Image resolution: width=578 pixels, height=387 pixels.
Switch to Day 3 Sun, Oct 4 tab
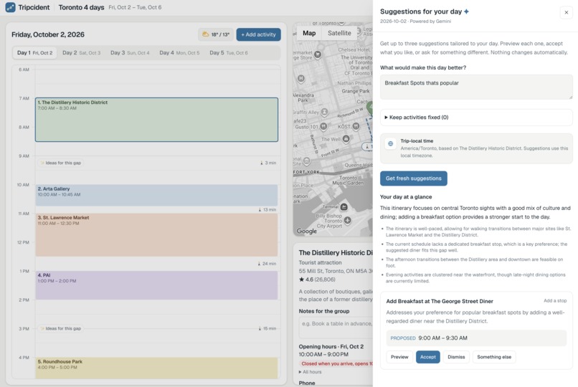click(x=130, y=52)
